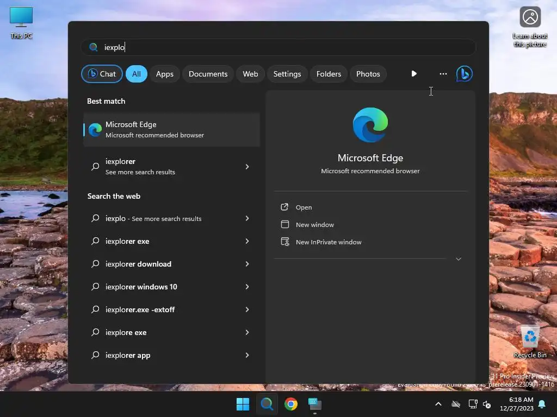This screenshot has width=557, height=417.
Task: Expand chevron for iexplo web result
Action: click(247, 218)
